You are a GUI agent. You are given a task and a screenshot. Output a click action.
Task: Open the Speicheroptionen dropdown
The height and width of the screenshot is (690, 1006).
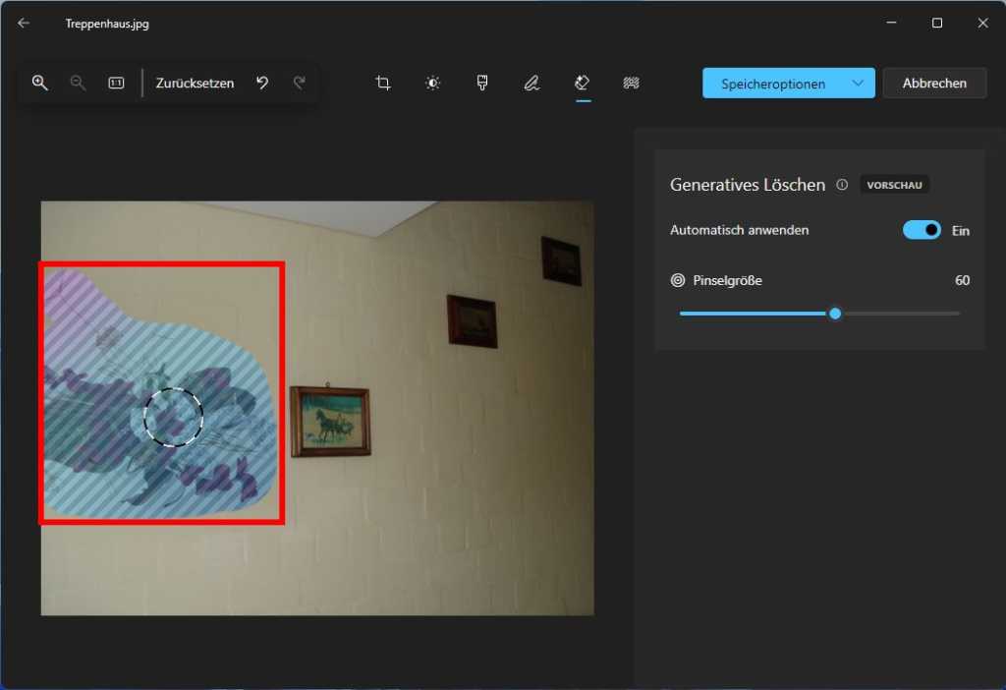click(788, 83)
